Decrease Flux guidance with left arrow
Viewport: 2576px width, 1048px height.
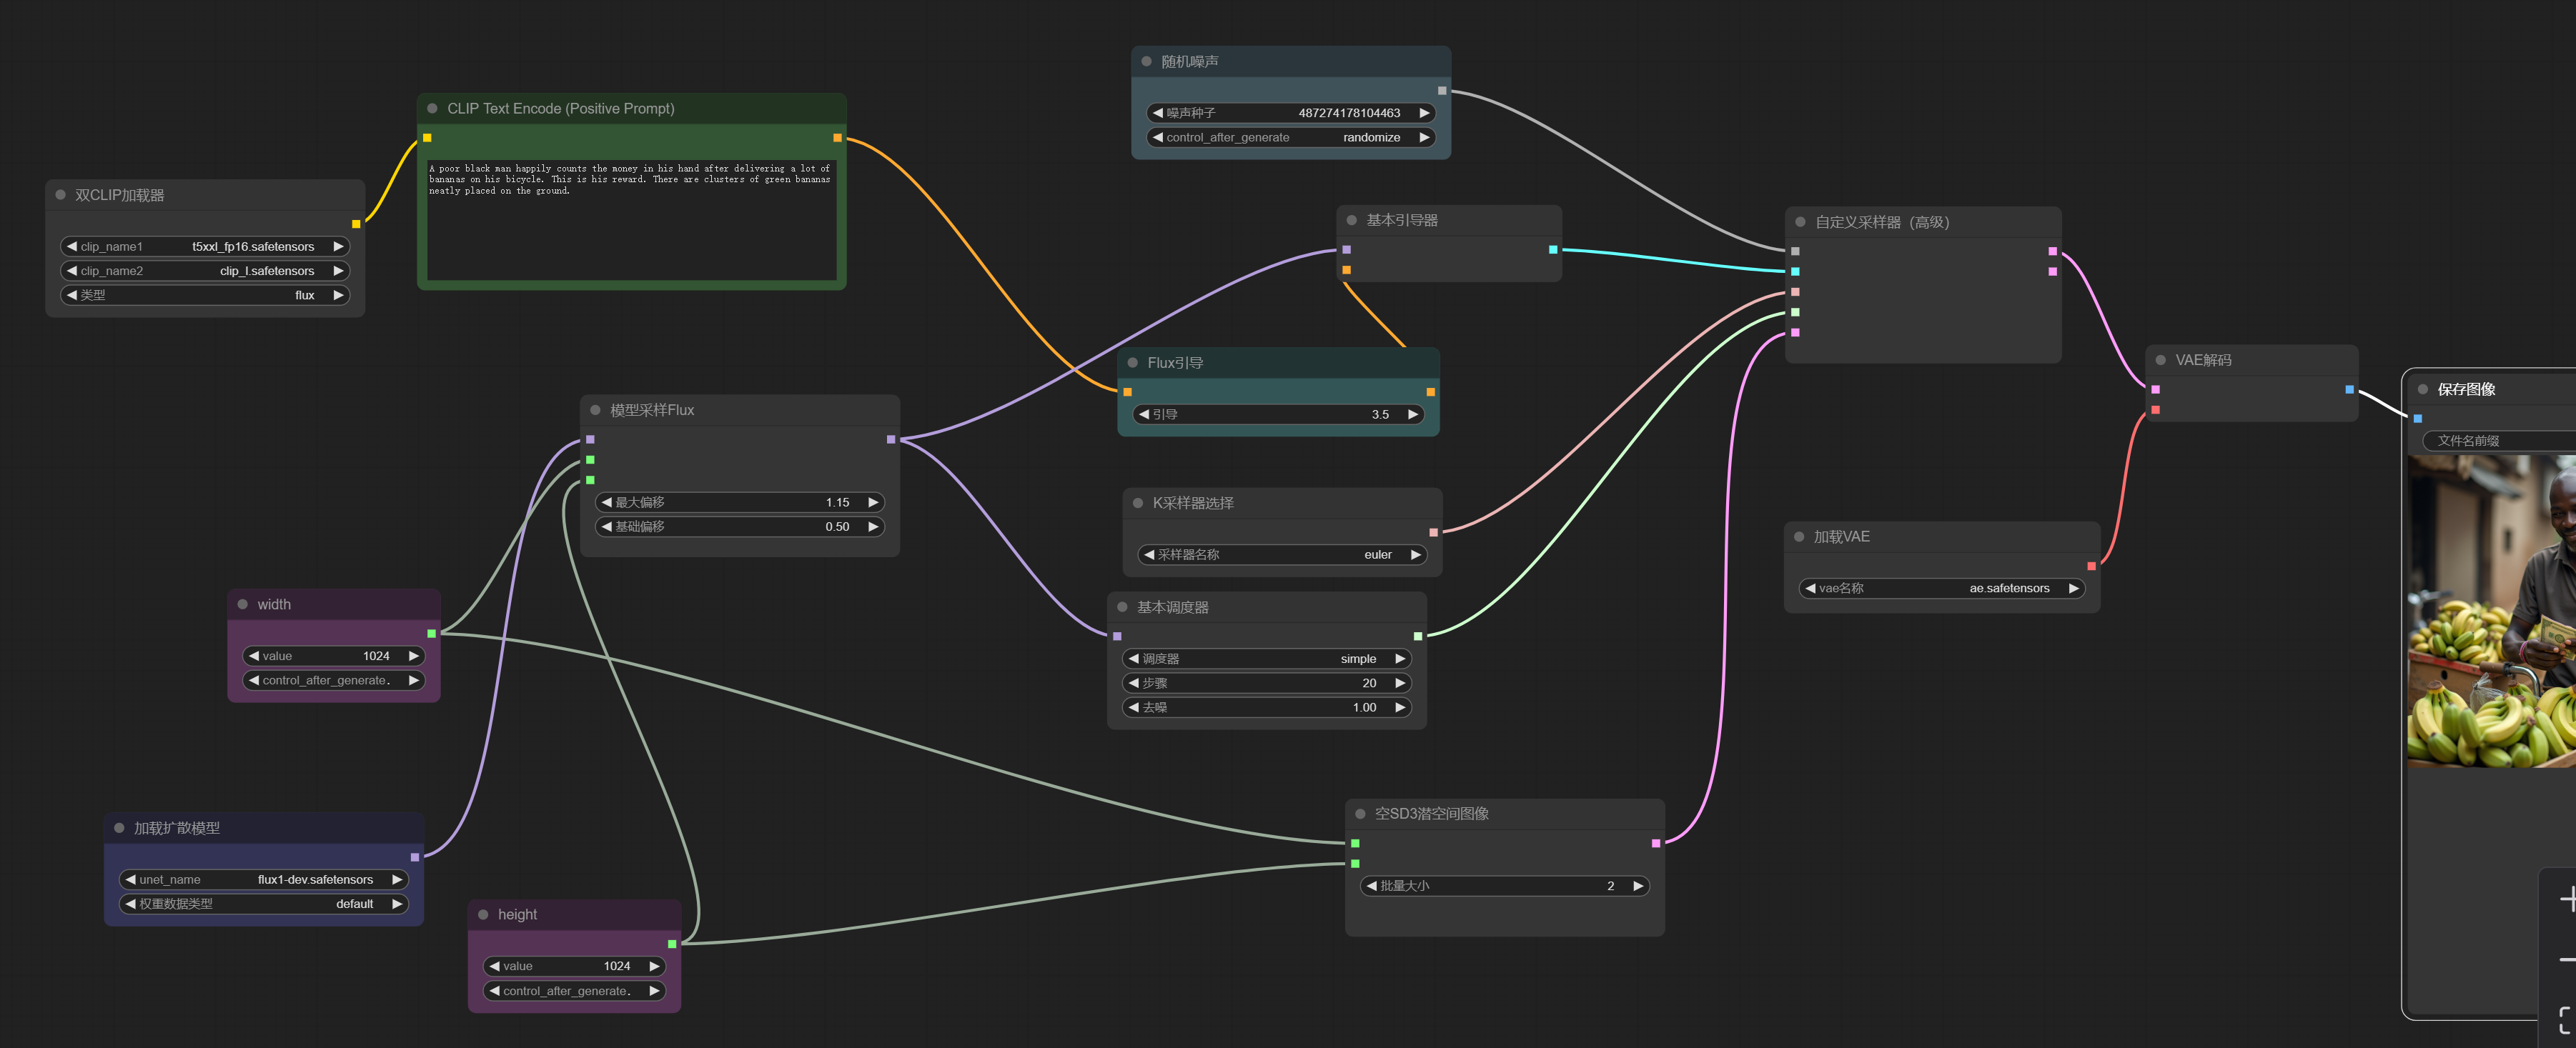[x=1144, y=414]
